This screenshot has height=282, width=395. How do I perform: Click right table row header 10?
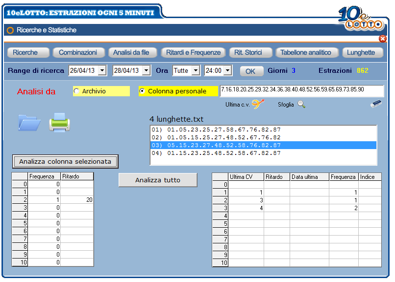[x=220, y=262]
